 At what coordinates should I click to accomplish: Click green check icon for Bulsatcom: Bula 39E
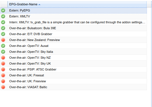point(3,28)
